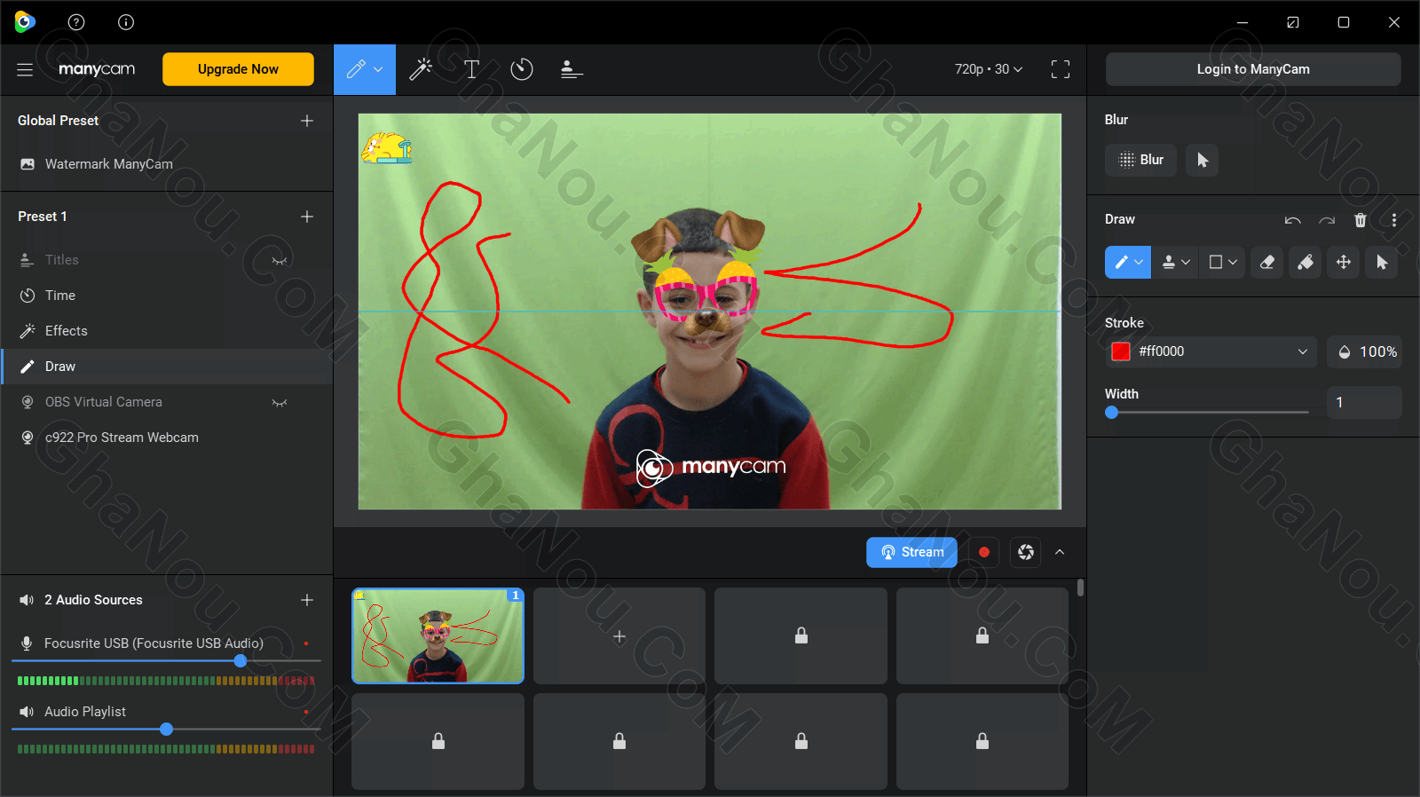Open the Draw pencil tool dropdown
Screen dimensions: 1420x797
1140,263
